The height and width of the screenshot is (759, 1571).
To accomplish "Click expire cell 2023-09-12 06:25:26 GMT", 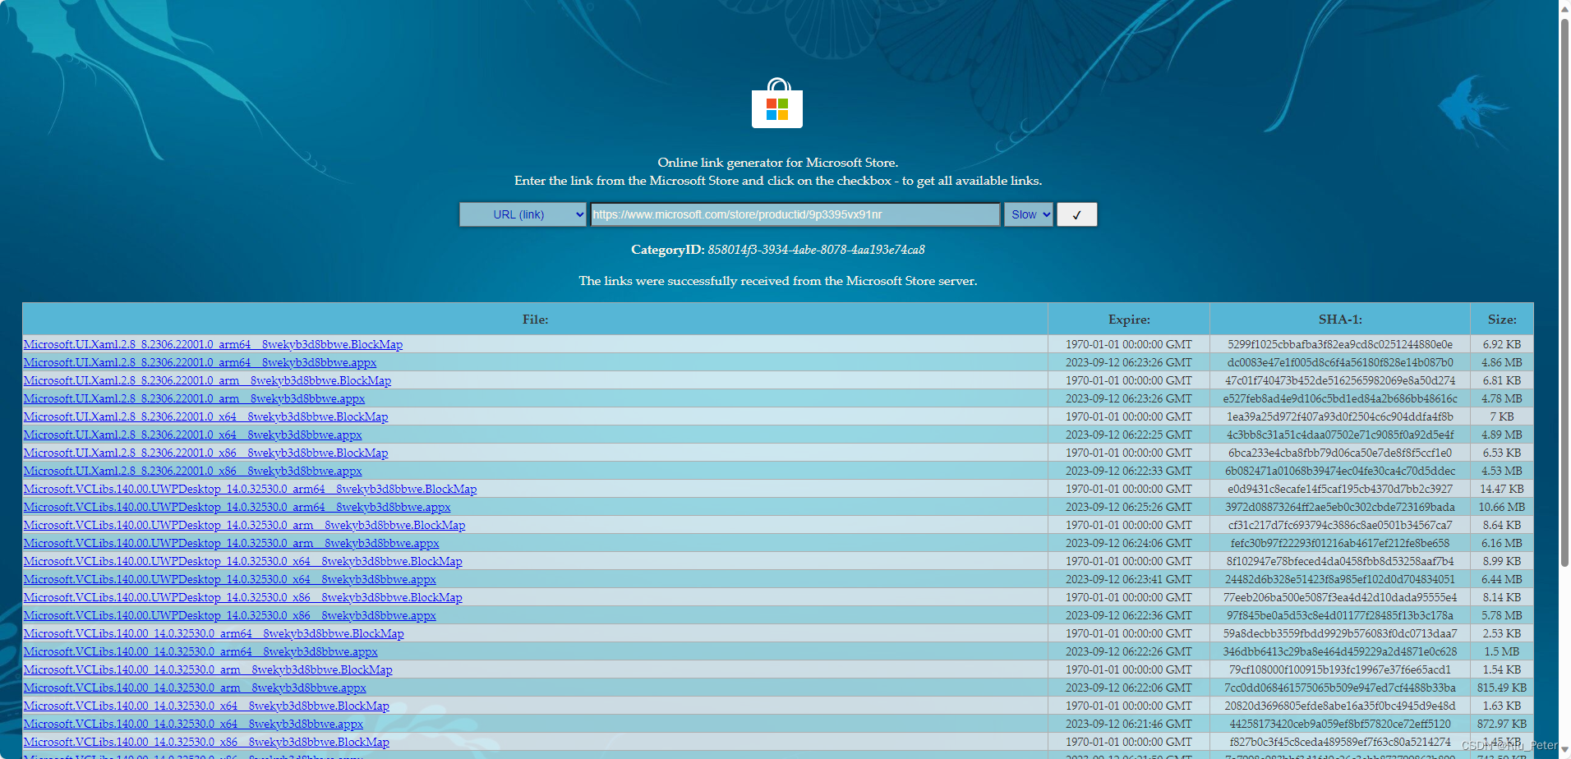I will click(1129, 507).
